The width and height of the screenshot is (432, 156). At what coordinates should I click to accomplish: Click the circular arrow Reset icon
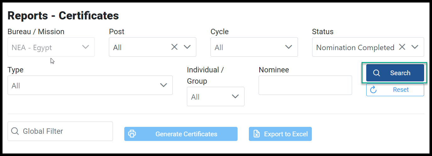pos(373,90)
